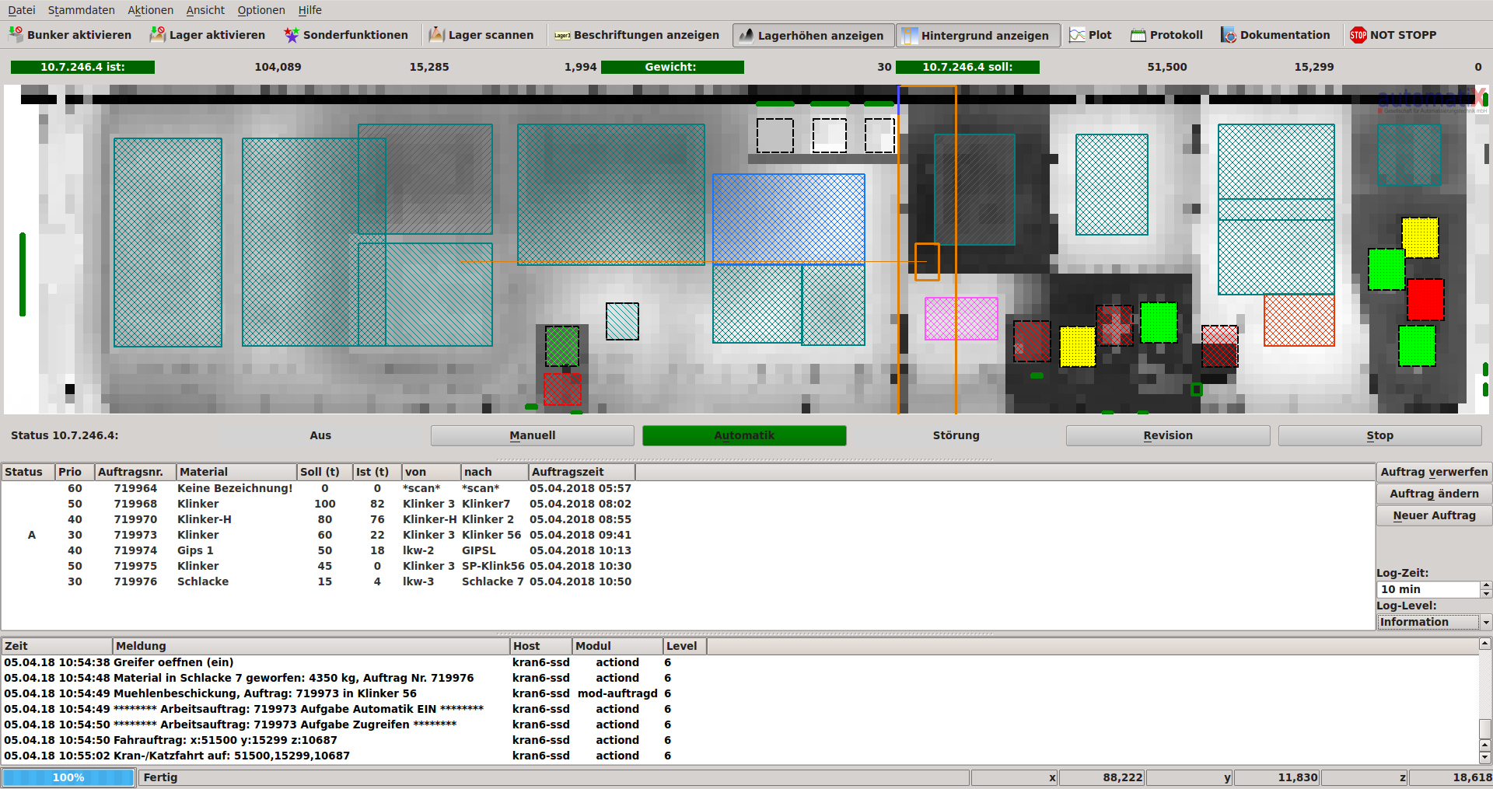The height and width of the screenshot is (789, 1493).
Task: Click the Neuer Auftrag button
Action: [1434, 515]
